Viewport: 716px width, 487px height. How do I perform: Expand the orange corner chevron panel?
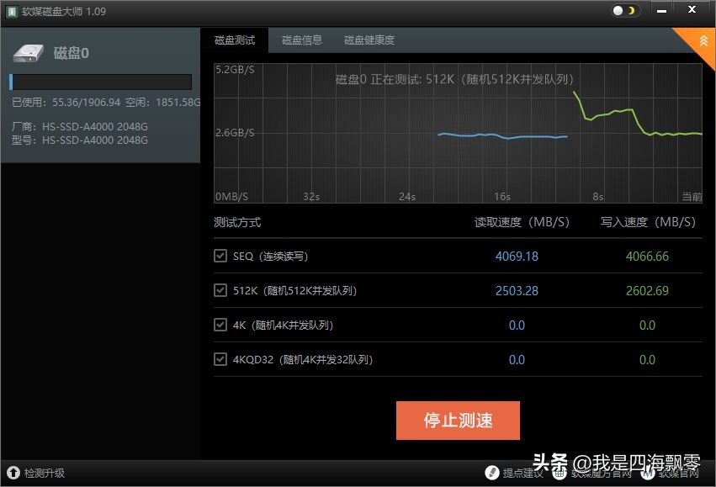point(703,39)
